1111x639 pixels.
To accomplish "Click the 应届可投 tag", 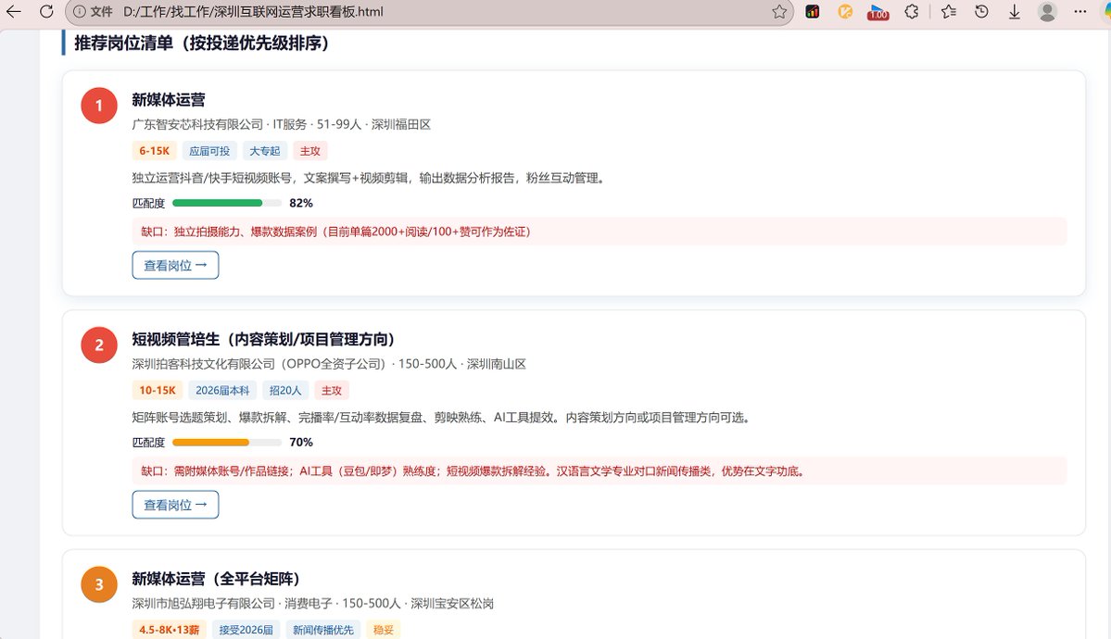I will point(209,151).
